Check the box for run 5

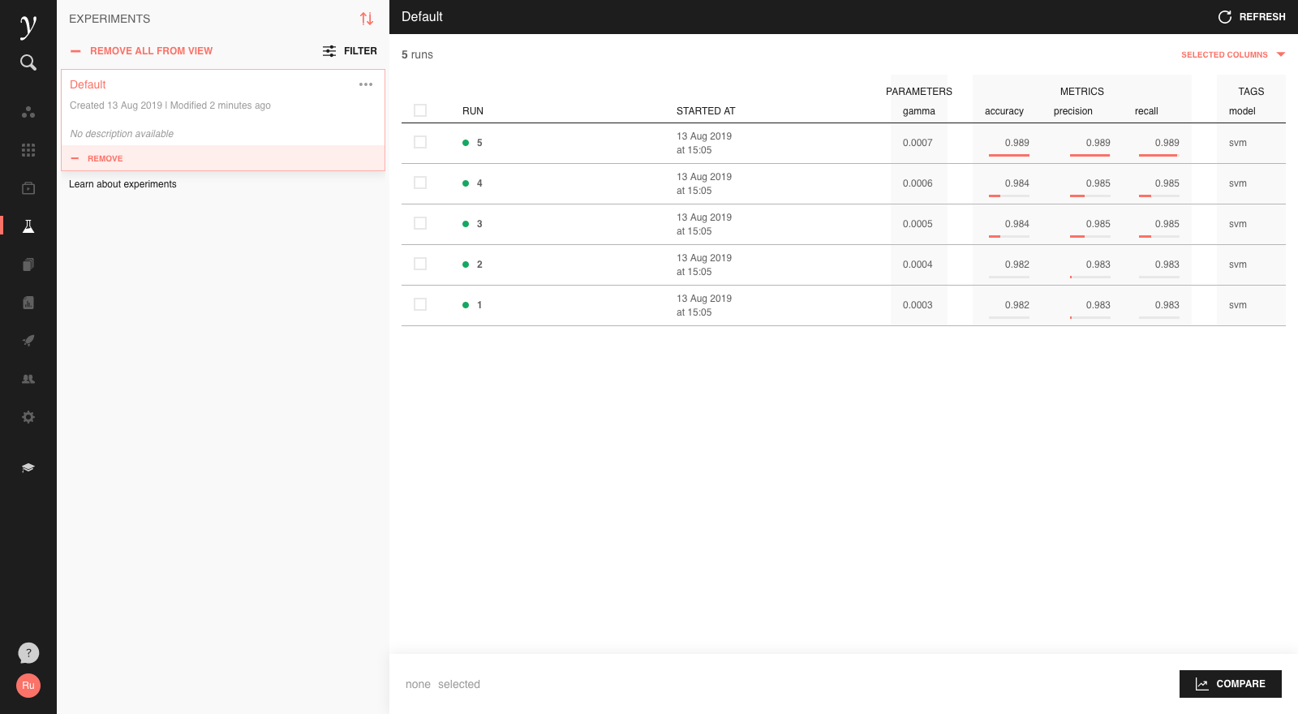pyautogui.click(x=420, y=142)
